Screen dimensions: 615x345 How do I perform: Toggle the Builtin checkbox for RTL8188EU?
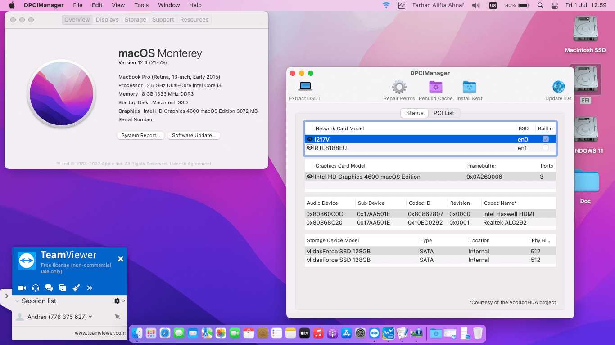(546, 148)
